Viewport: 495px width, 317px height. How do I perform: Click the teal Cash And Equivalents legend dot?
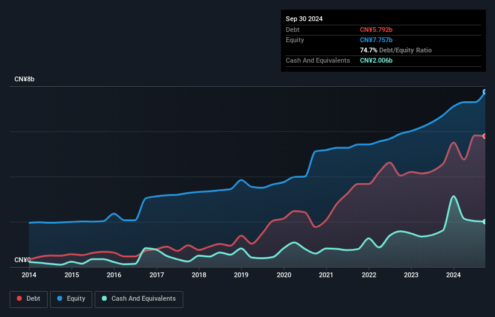(104, 298)
